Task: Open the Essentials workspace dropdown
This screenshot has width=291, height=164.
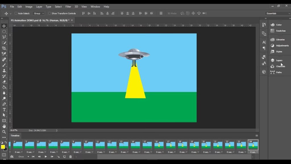Action: pyautogui.click(x=278, y=13)
